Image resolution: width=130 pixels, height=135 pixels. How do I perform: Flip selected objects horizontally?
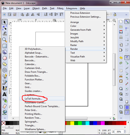[33, 15]
